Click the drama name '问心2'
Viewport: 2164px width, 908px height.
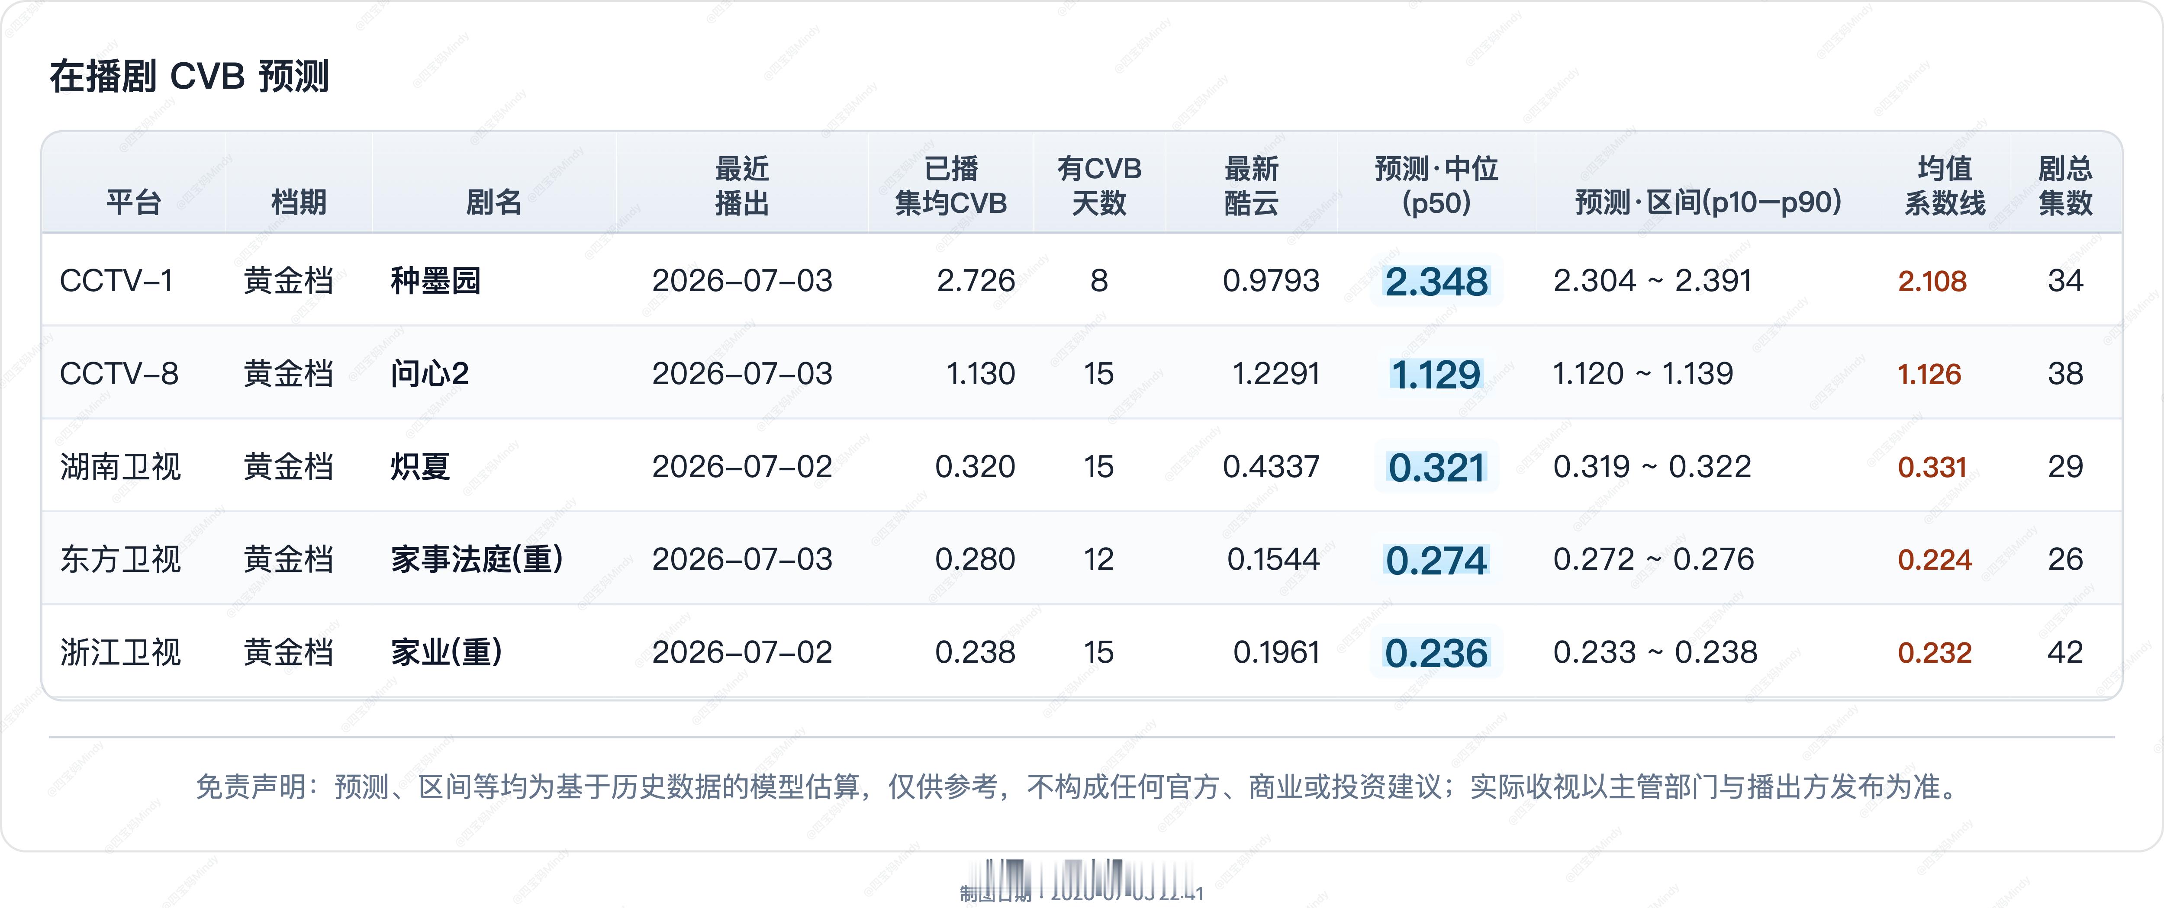point(429,374)
